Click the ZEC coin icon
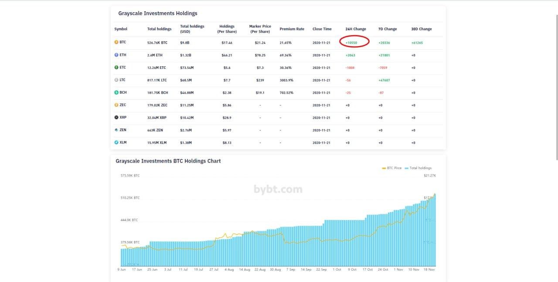Image resolution: width=558 pixels, height=282 pixels. [116, 105]
